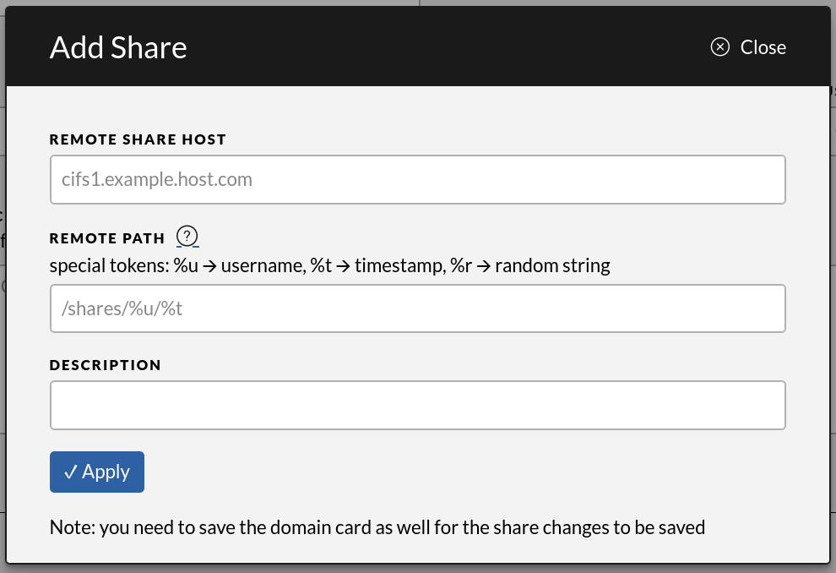Click the '%r → random string' token hint

[529, 266]
